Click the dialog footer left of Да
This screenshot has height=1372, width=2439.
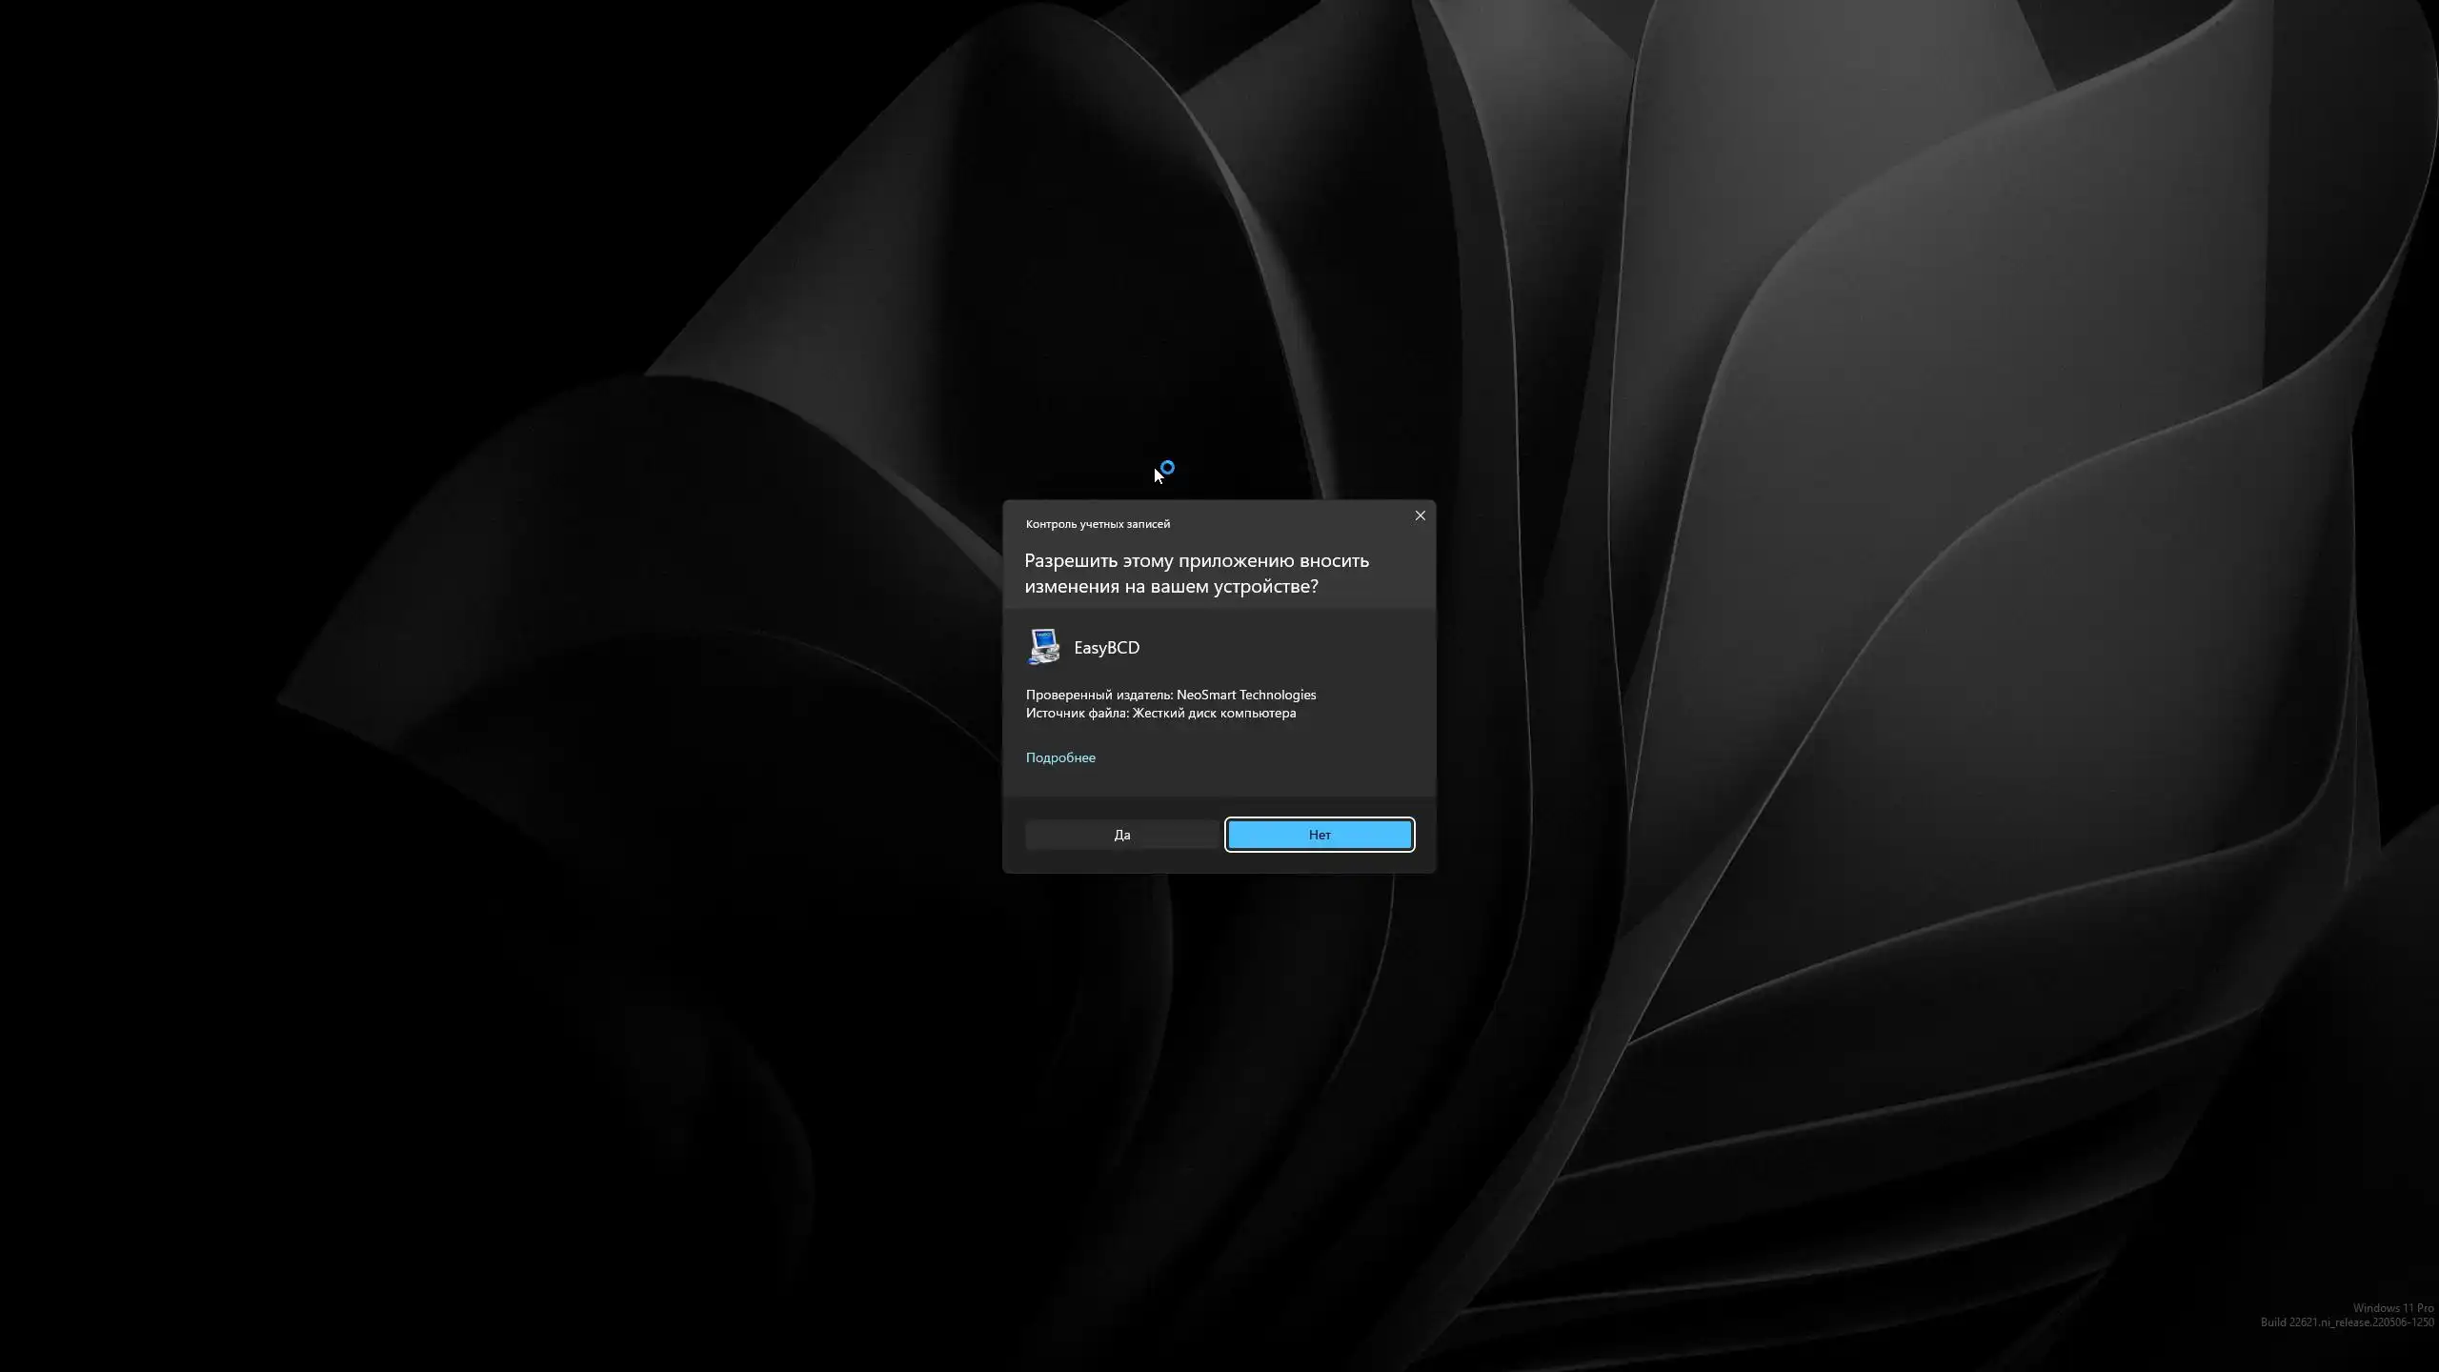1014,835
